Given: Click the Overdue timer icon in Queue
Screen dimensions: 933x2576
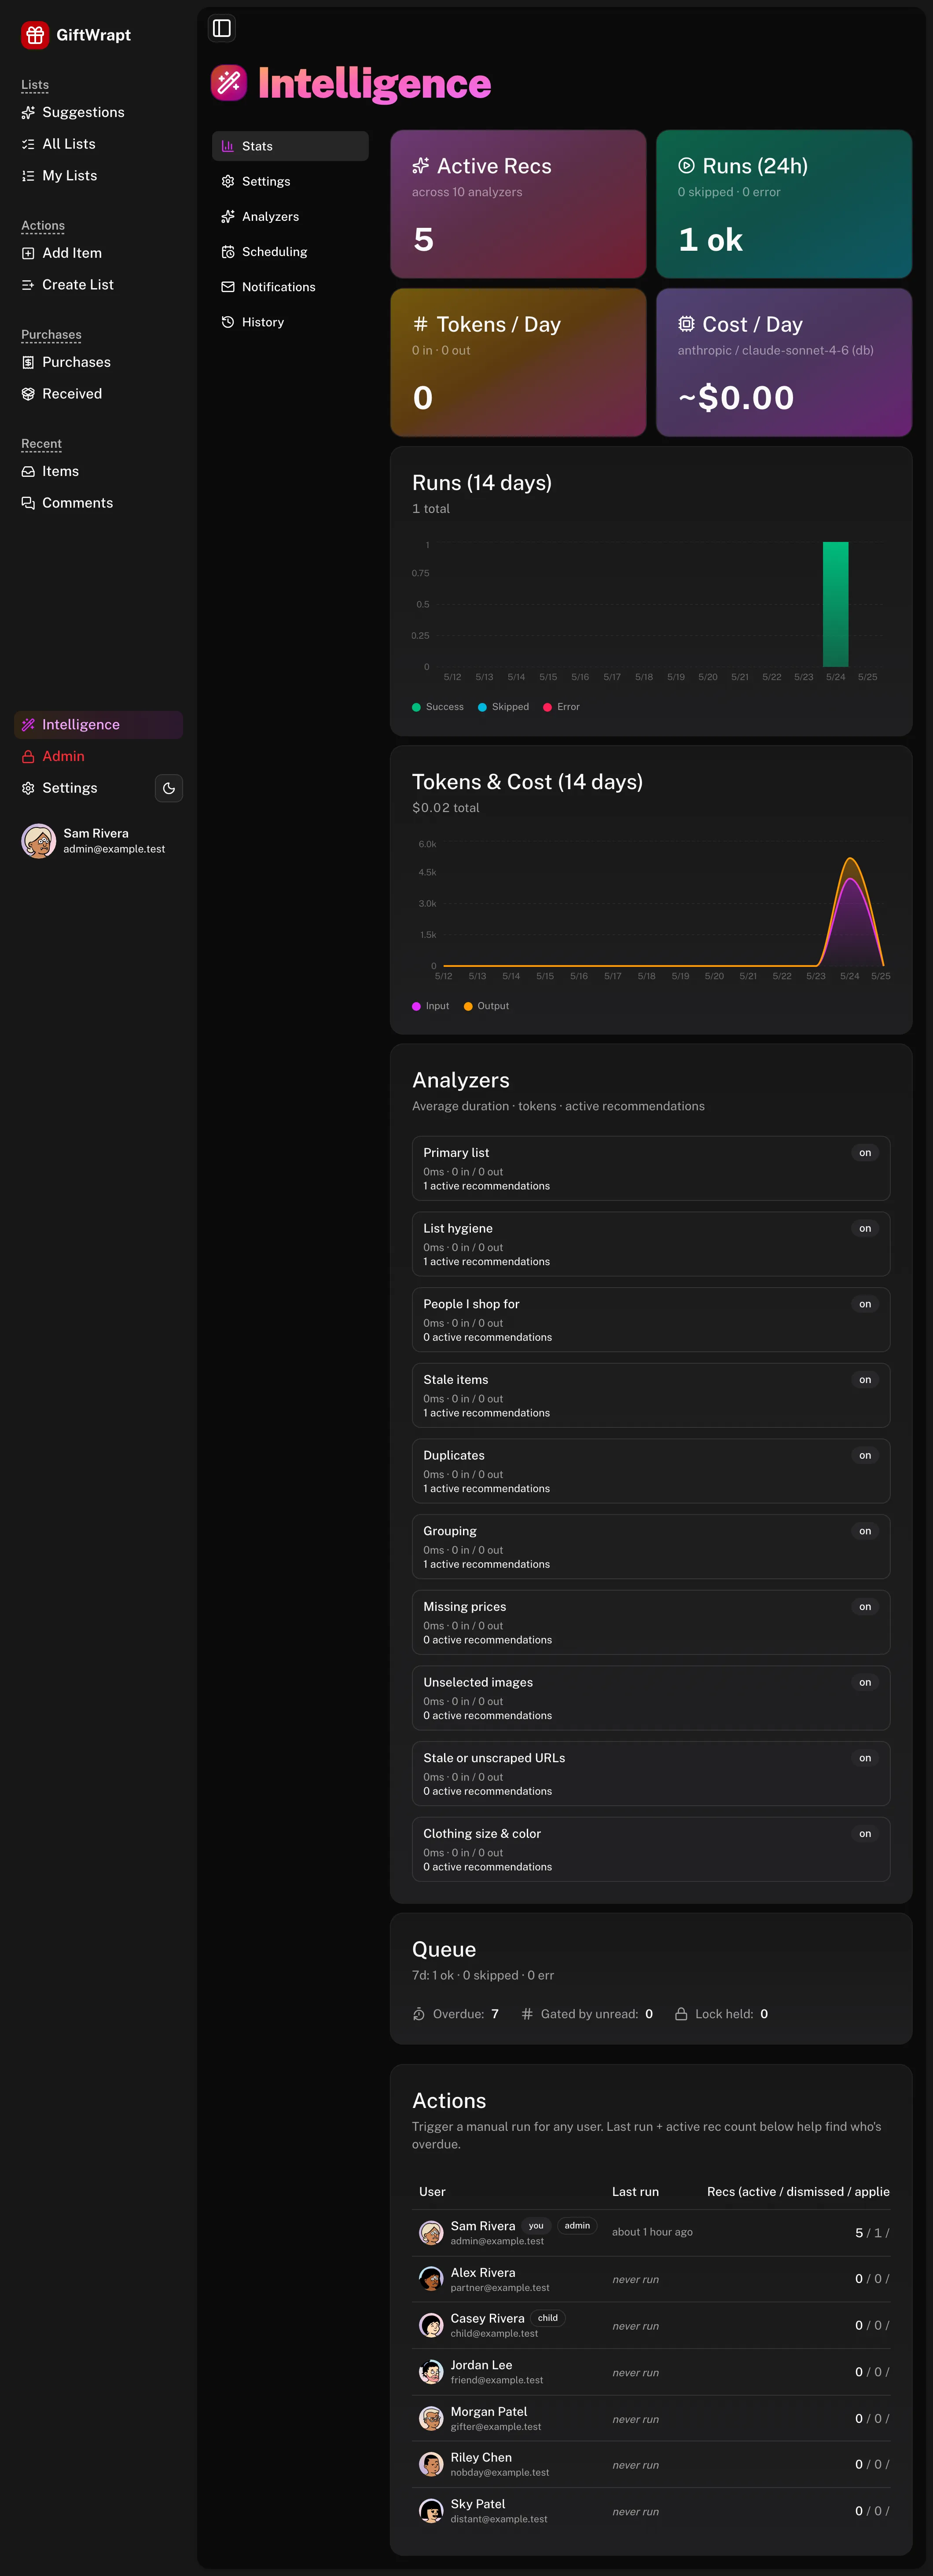Looking at the screenshot, I should pyautogui.click(x=419, y=2014).
